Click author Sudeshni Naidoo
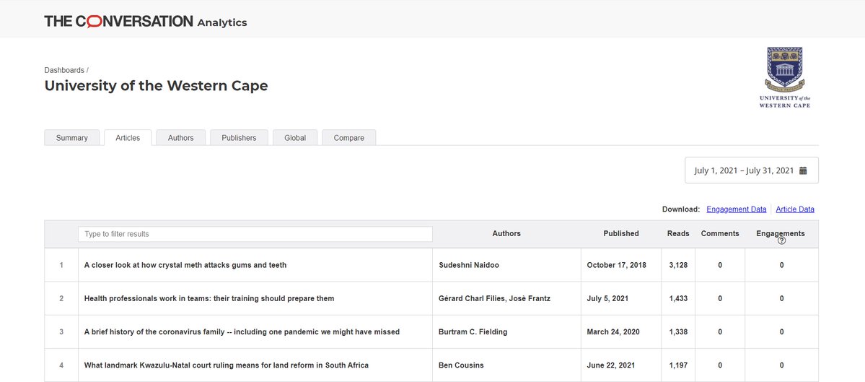This screenshot has height=382, width=865. [468, 265]
